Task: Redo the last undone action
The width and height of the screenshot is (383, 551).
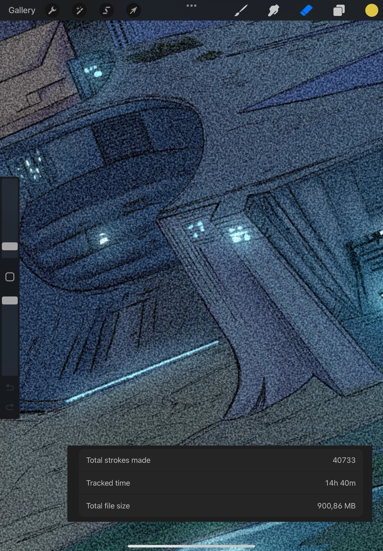Action: [x=10, y=407]
